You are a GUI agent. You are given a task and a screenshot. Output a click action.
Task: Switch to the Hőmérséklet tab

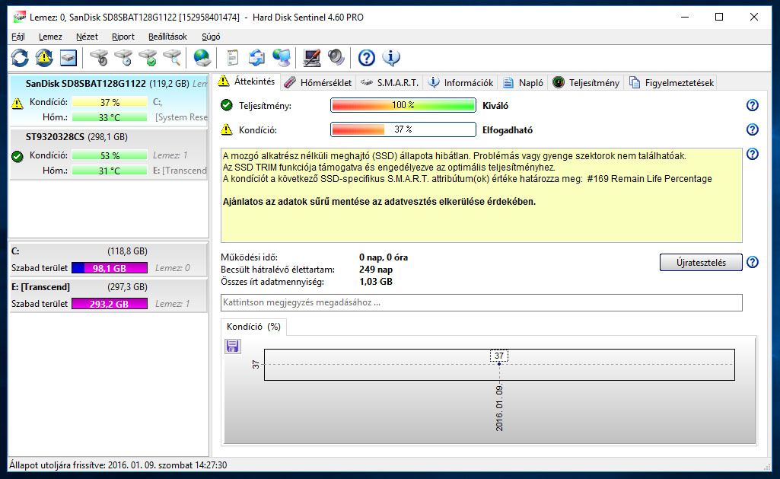(x=318, y=83)
